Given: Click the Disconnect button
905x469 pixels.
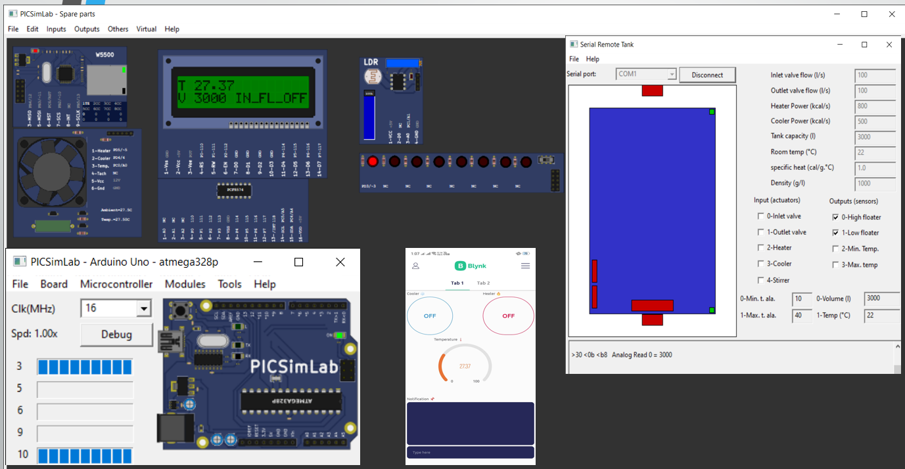Looking at the screenshot, I should (707, 75).
